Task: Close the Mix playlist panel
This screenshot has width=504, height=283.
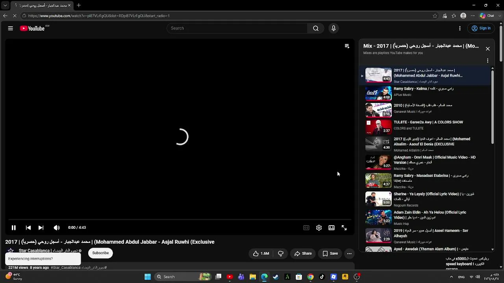Action: click(487, 49)
